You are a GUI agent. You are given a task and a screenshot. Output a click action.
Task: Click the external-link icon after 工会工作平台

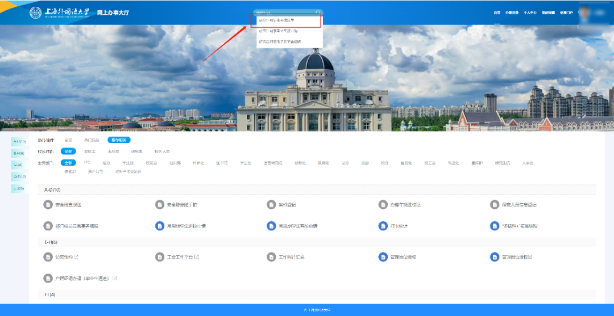(197, 257)
